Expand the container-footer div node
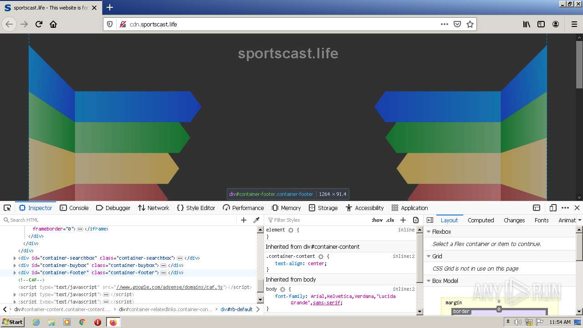Viewport: 583px width, 328px height. pos(15,273)
